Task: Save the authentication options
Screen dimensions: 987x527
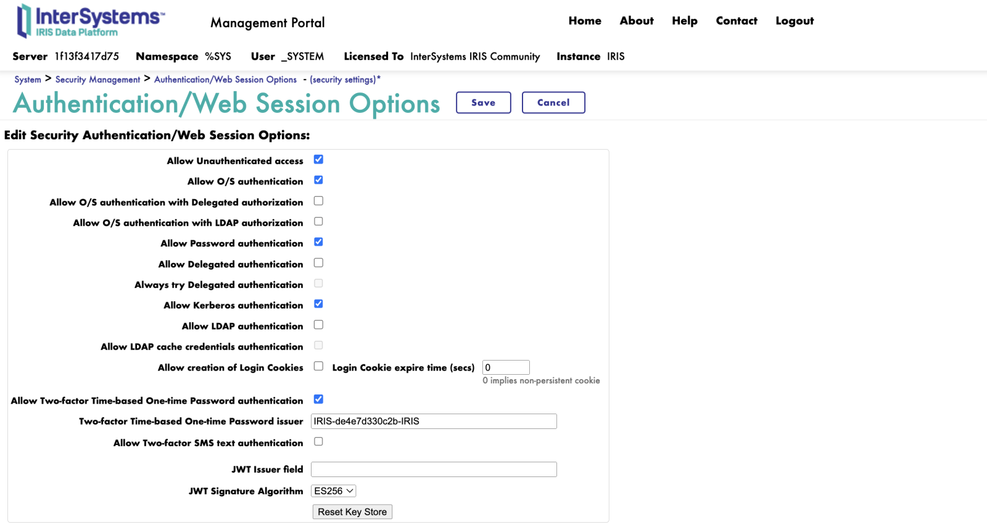Action: 483,102
